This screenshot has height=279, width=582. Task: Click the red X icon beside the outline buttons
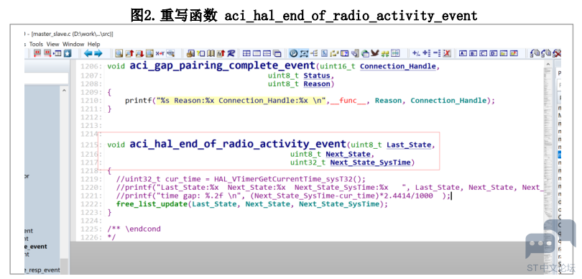tap(447, 53)
